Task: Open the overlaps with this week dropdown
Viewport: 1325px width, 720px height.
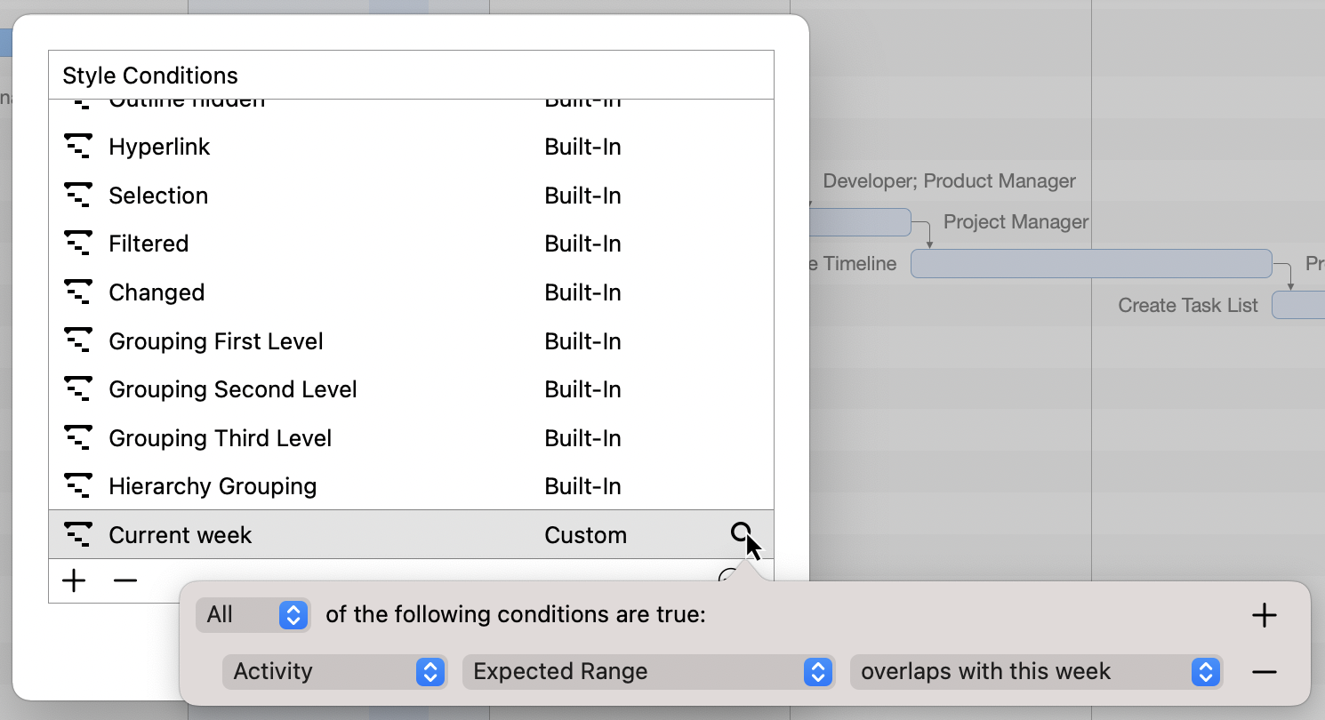Action: [1035, 672]
